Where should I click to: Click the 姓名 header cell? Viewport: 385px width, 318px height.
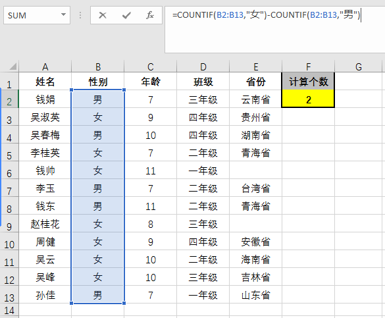[45, 81]
